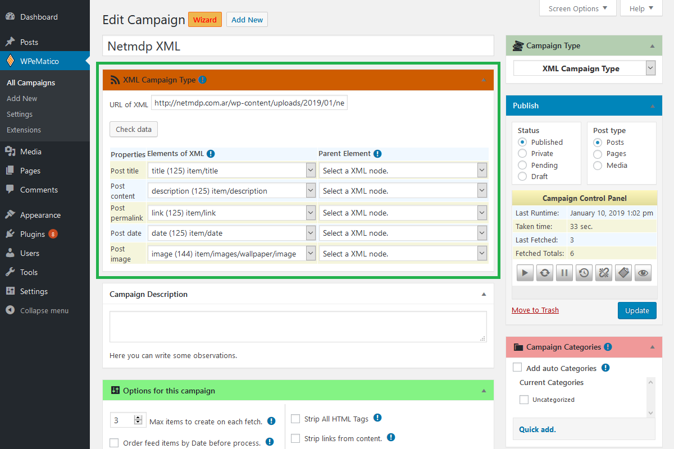The height and width of the screenshot is (449, 674).
Task: Select the Published status radio
Action: 522,142
